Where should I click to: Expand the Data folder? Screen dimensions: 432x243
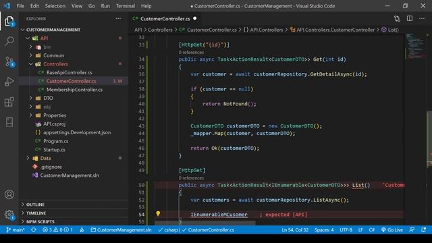(28, 158)
